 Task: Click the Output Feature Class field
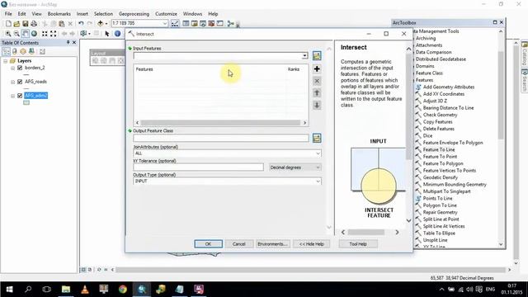pos(221,138)
